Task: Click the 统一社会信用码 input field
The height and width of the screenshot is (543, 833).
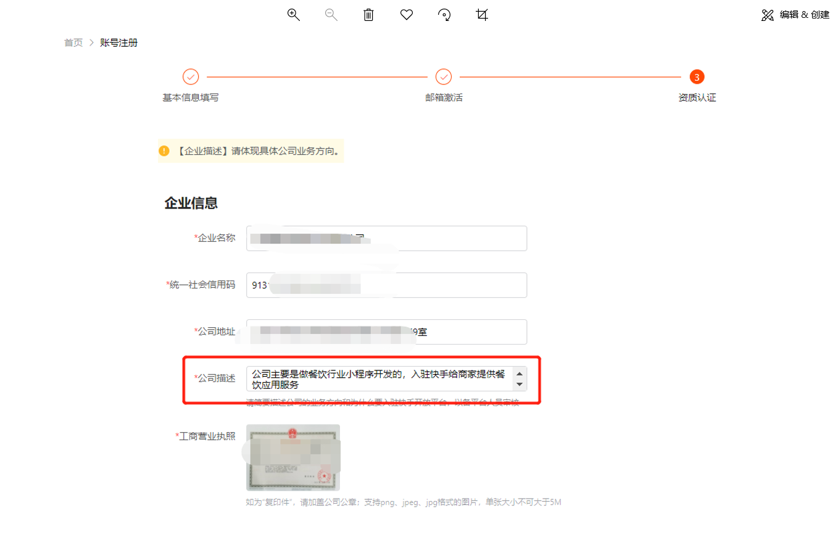Action: pyautogui.click(x=386, y=285)
